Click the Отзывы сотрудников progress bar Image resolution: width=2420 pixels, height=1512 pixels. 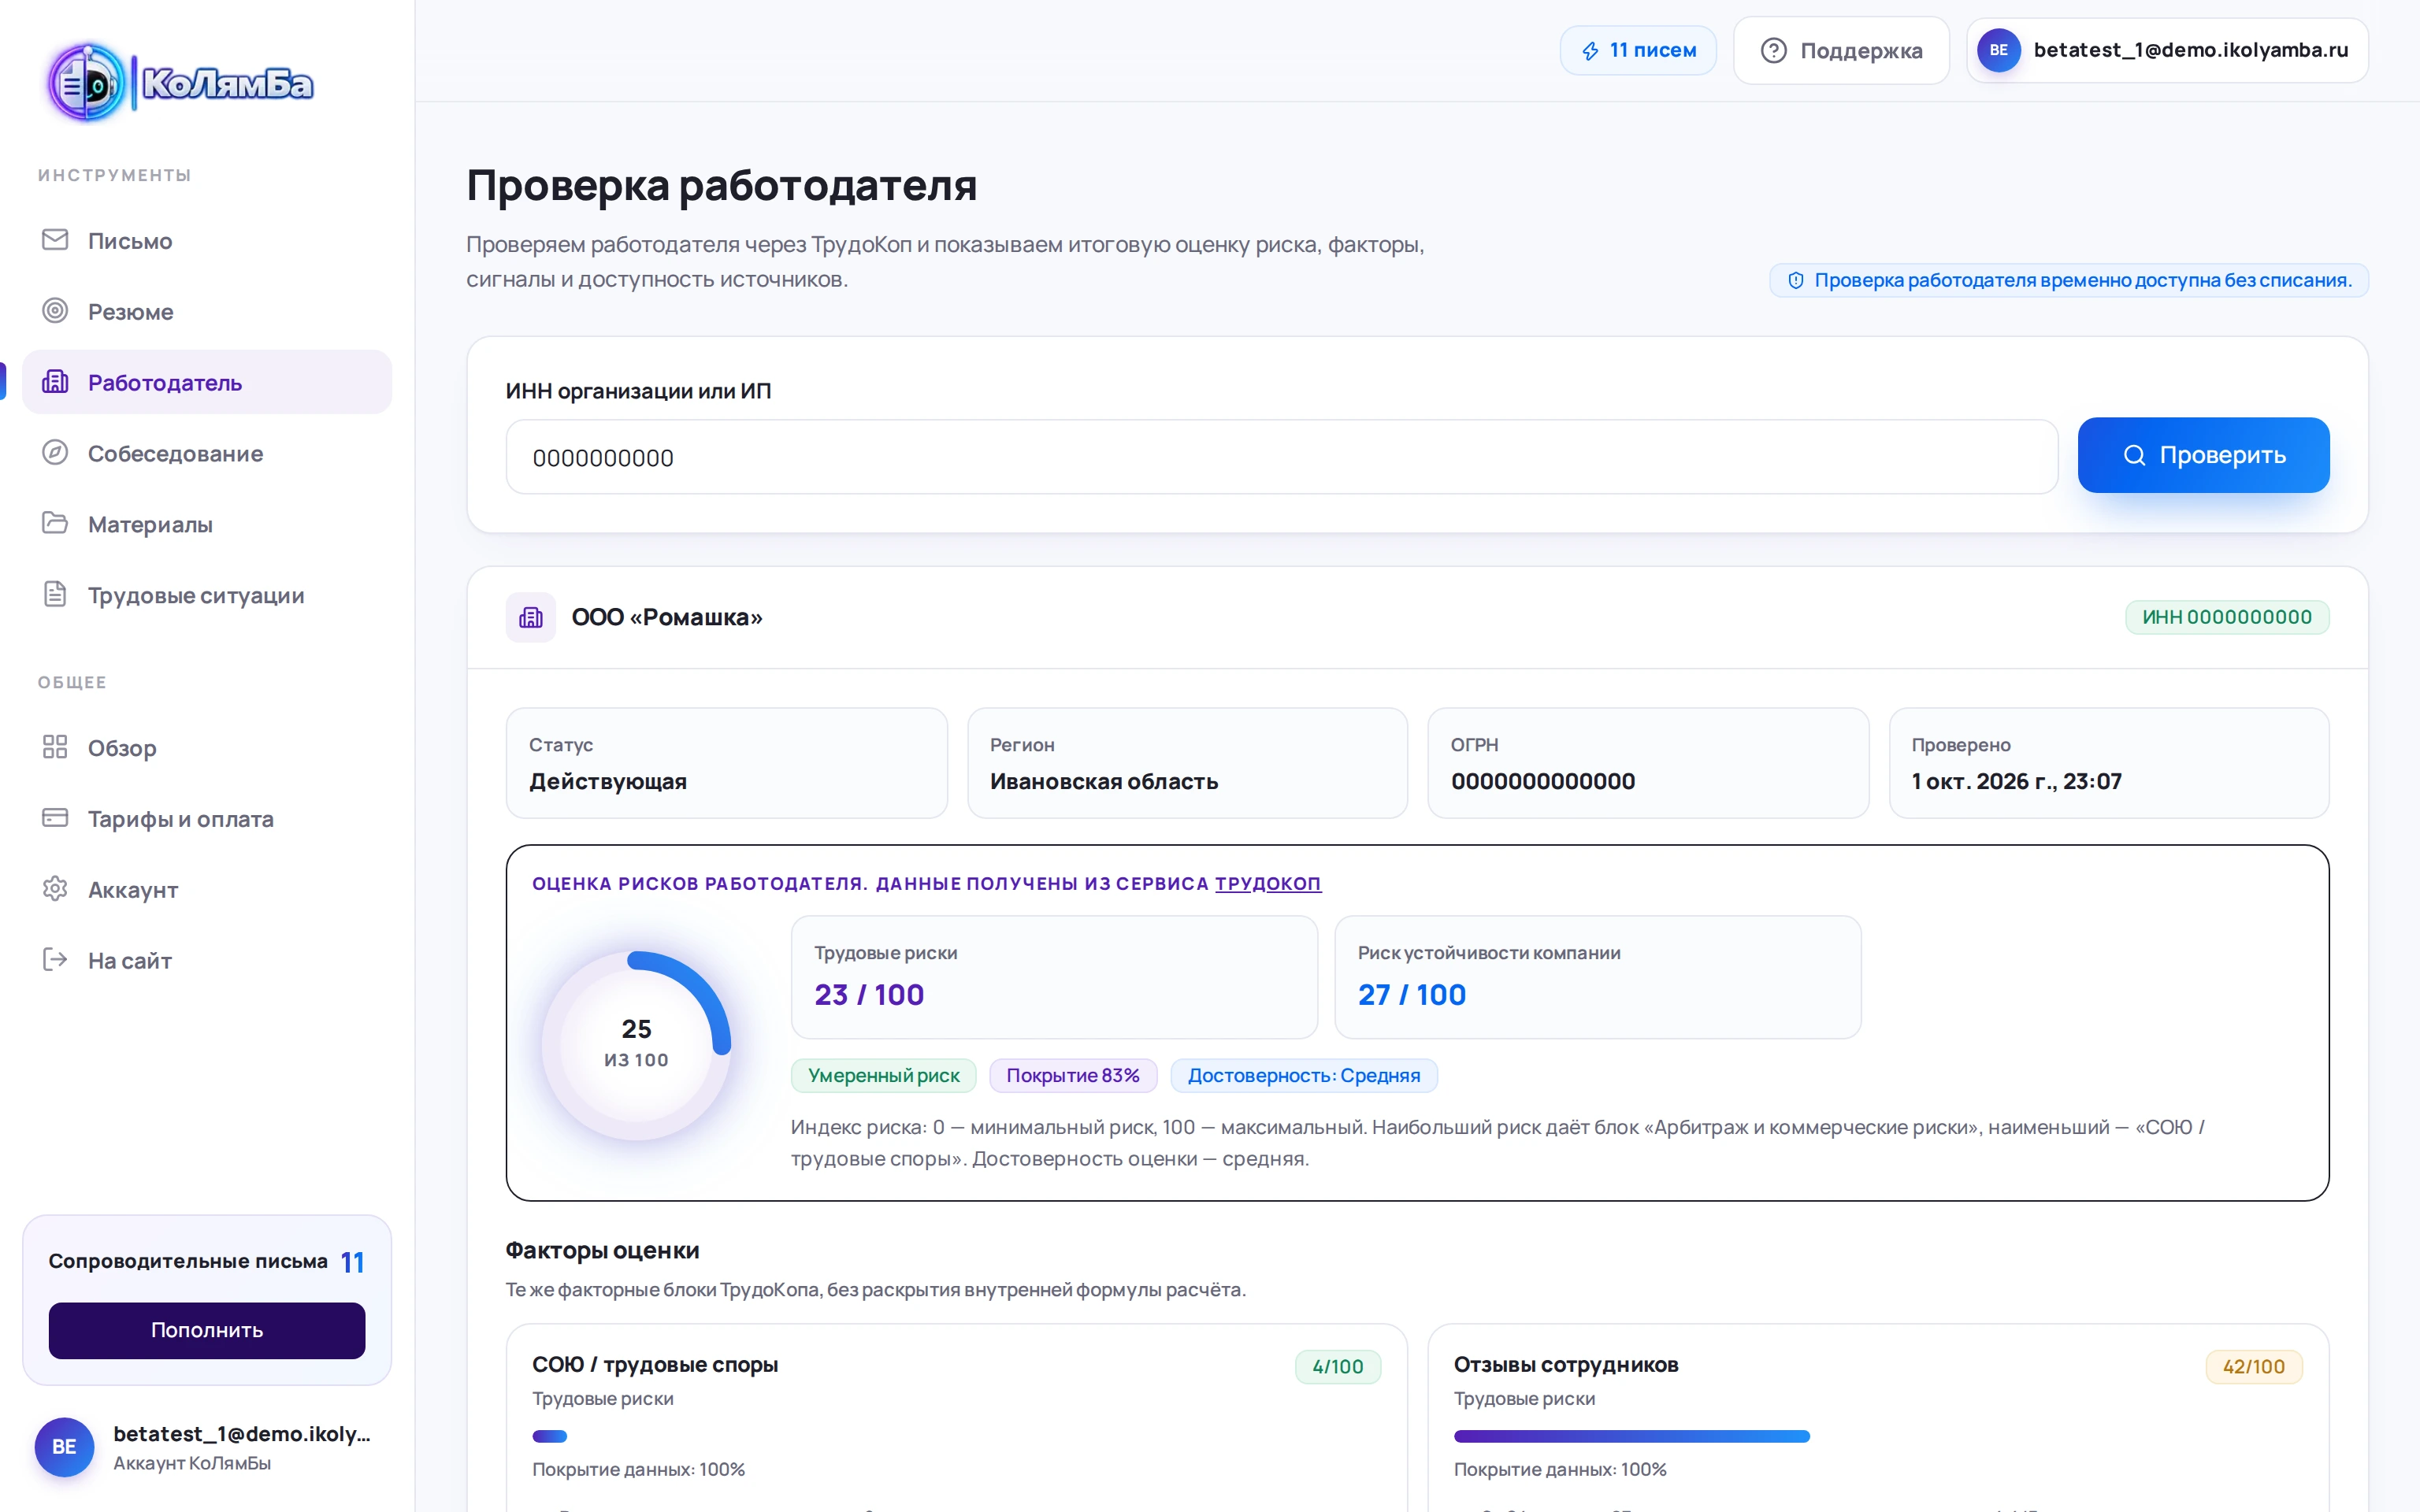1632,1436
